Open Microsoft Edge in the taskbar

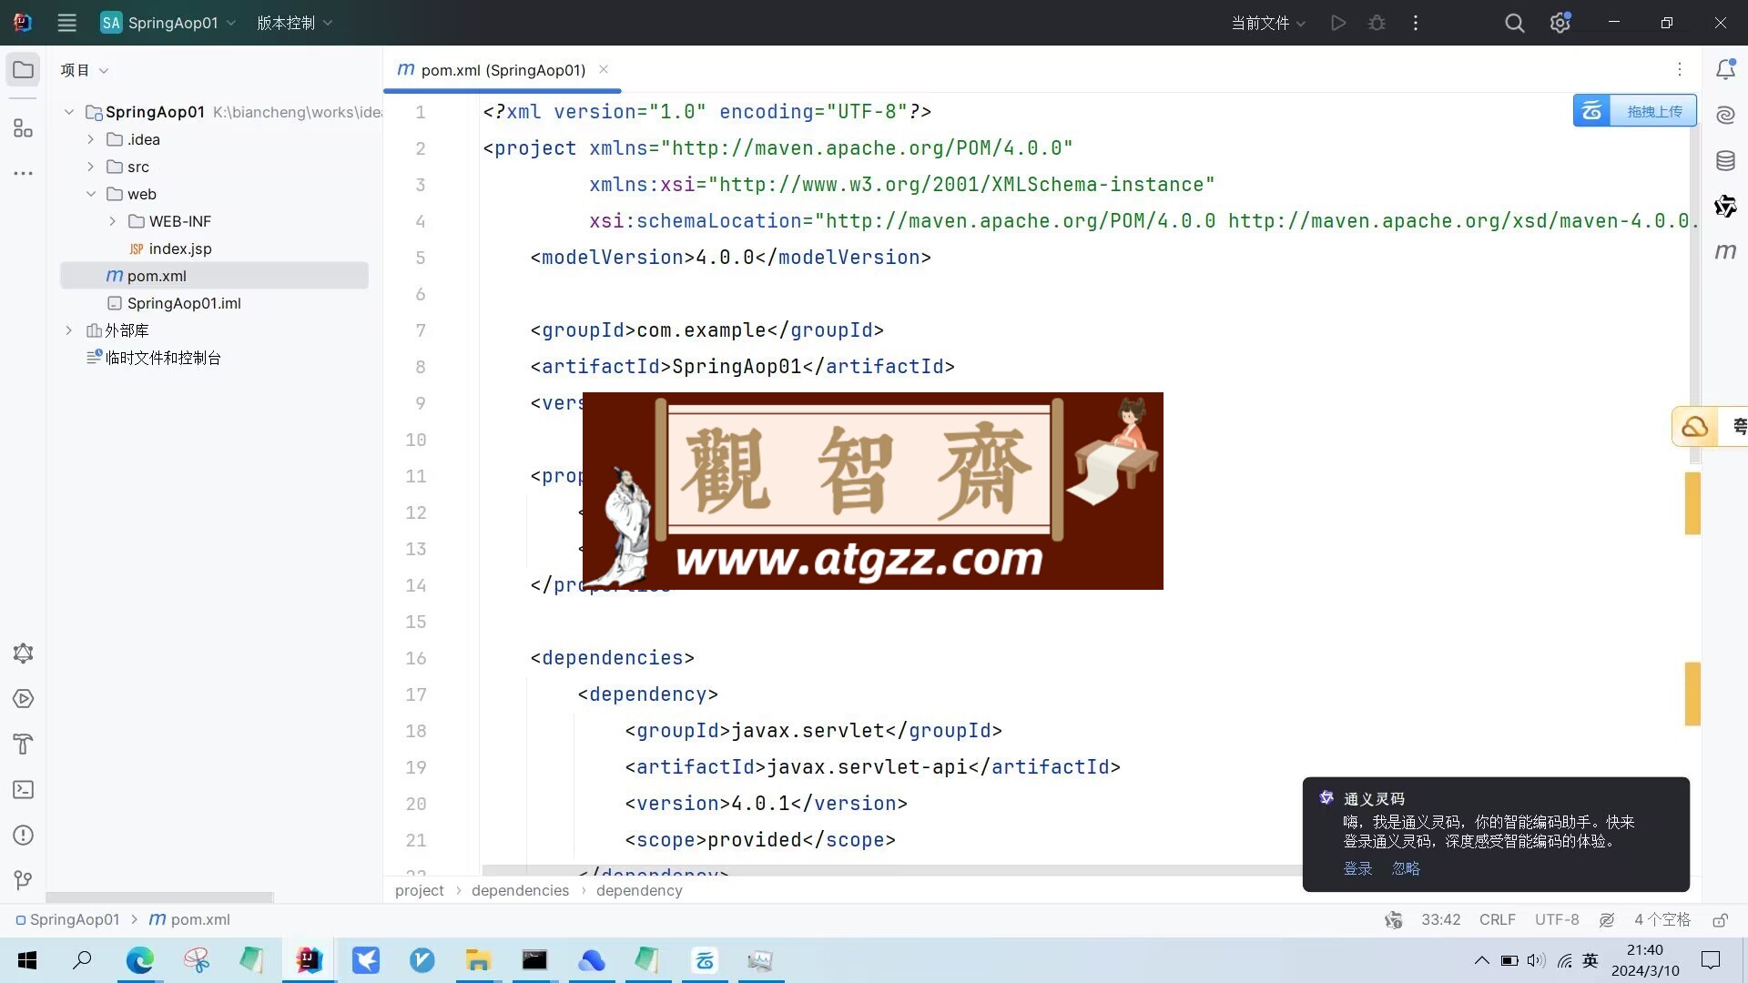click(140, 960)
